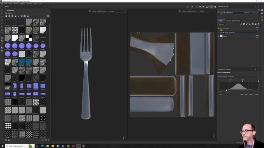
Task: Open the Window menu
Action: pyautogui.click(x=16, y=4)
